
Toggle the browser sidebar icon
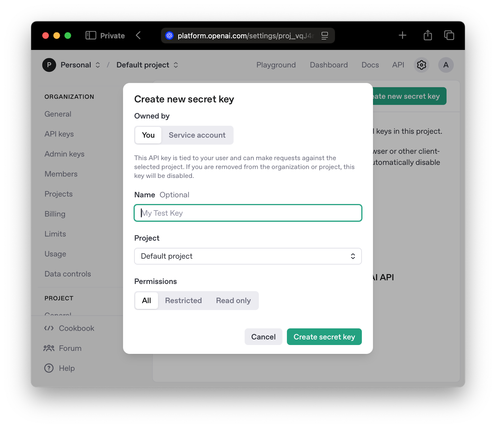(x=91, y=35)
